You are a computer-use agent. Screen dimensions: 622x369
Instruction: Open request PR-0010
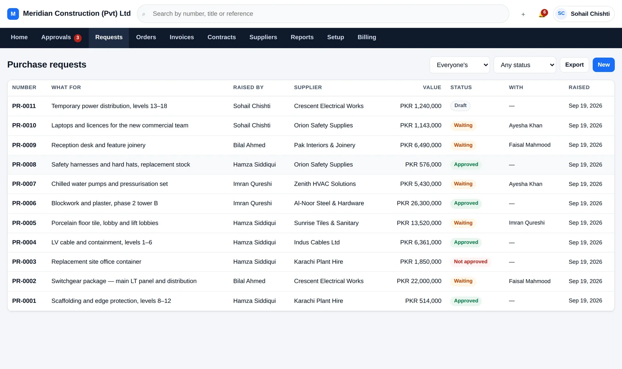pos(24,125)
